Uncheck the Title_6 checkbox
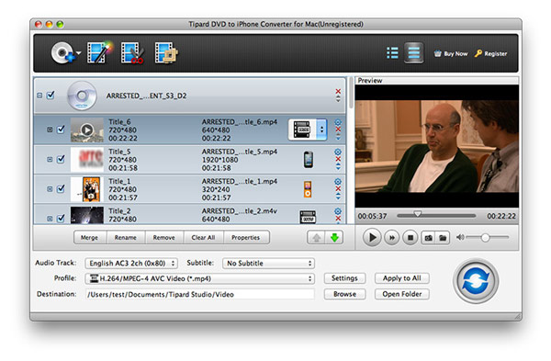Screen dimensions: 551x361 pyautogui.click(x=61, y=130)
